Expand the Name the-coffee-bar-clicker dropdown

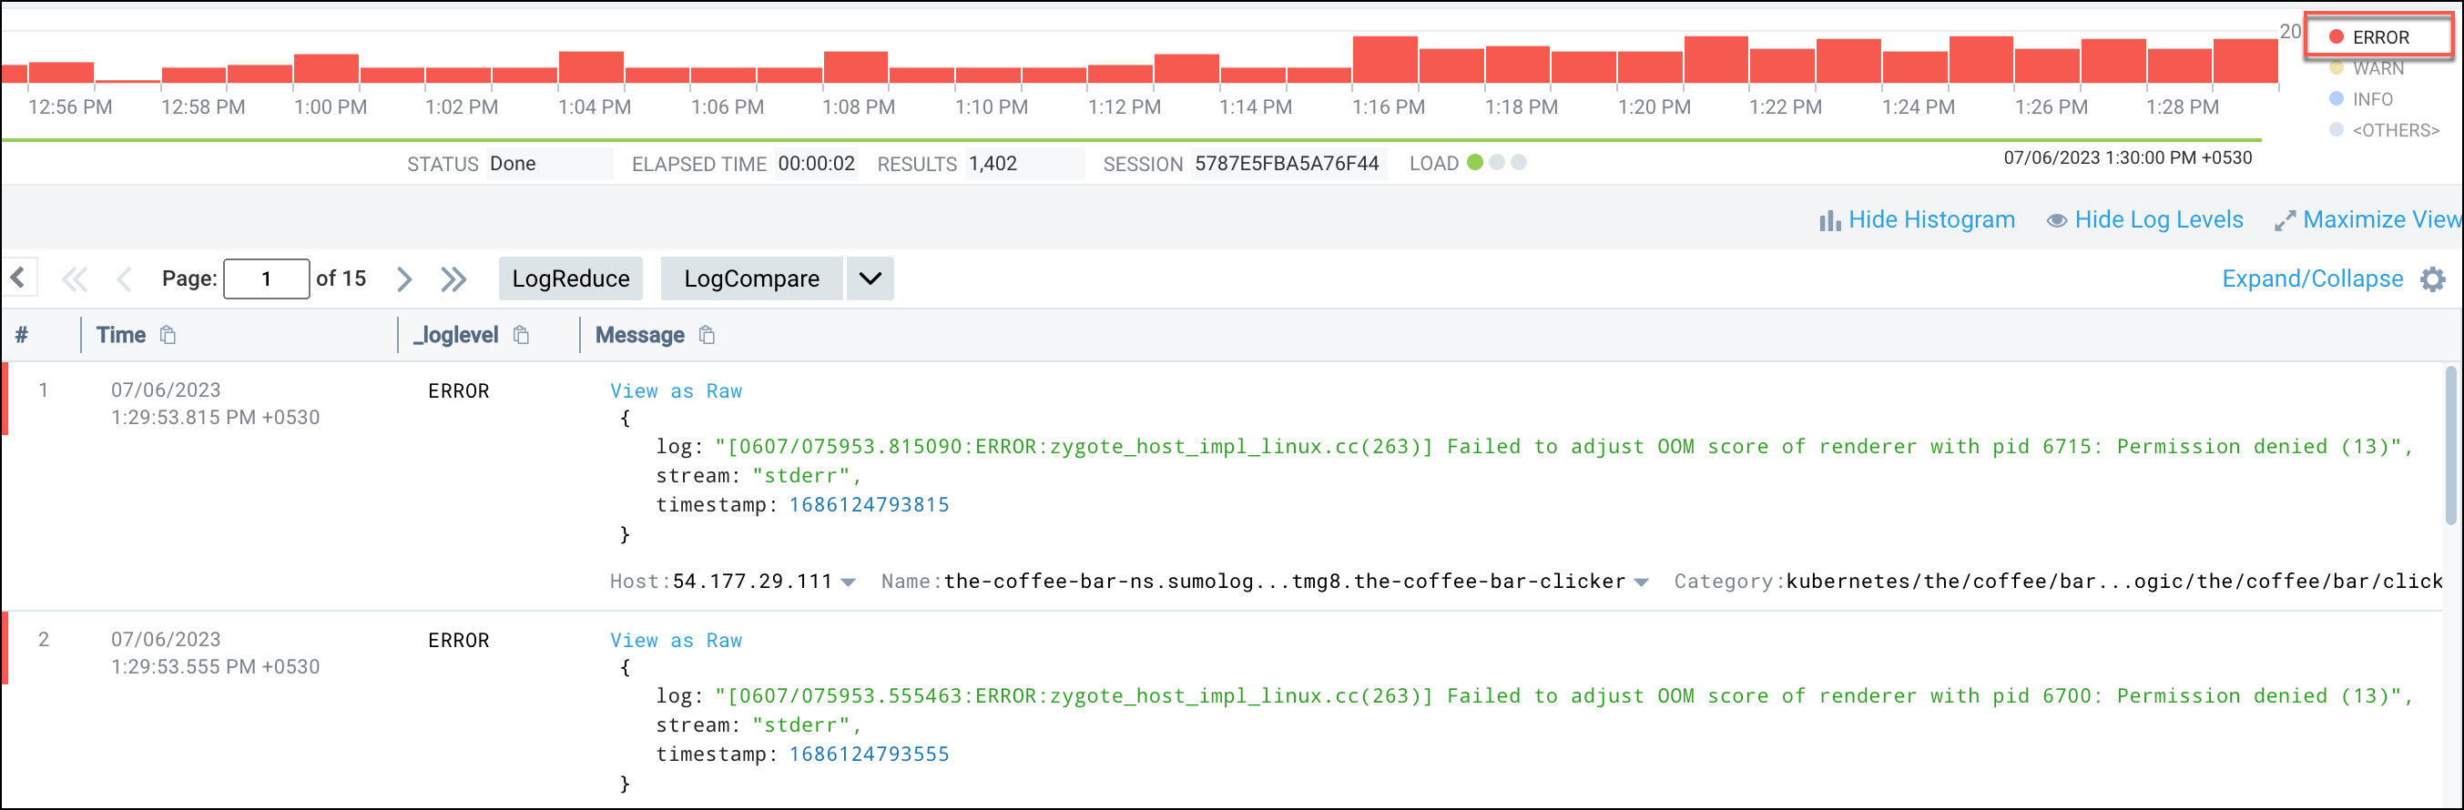tap(1642, 582)
